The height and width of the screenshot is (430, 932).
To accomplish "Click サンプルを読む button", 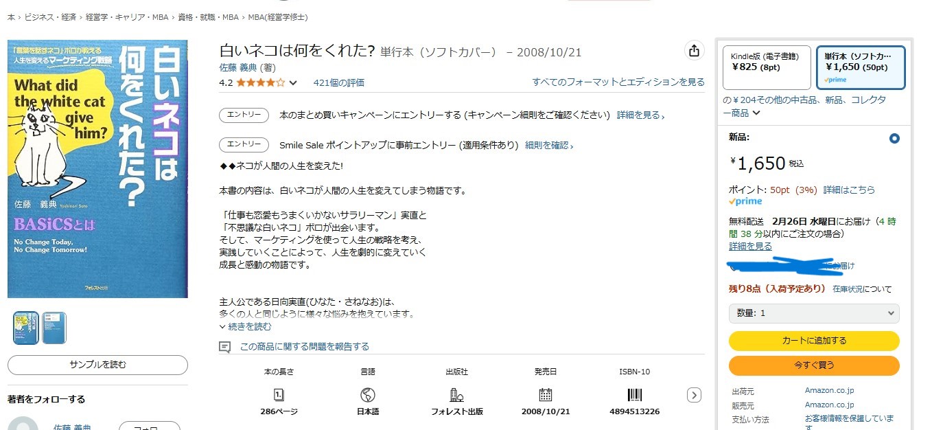I will pyautogui.click(x=97, y=365).
